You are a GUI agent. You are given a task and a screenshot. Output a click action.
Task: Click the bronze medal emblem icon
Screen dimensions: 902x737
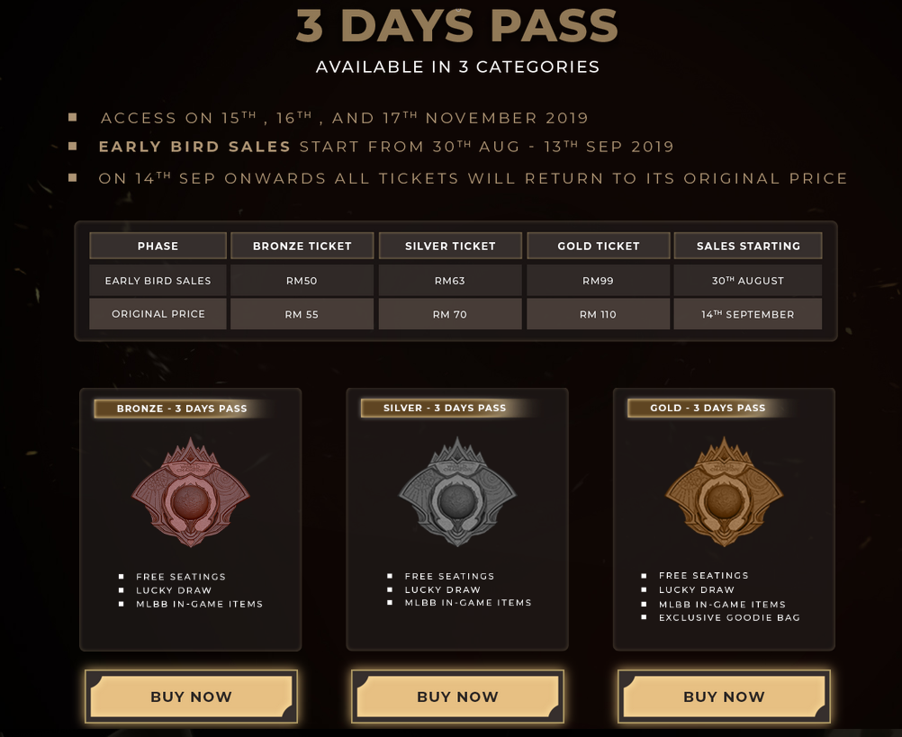click(x=191, y=492)
